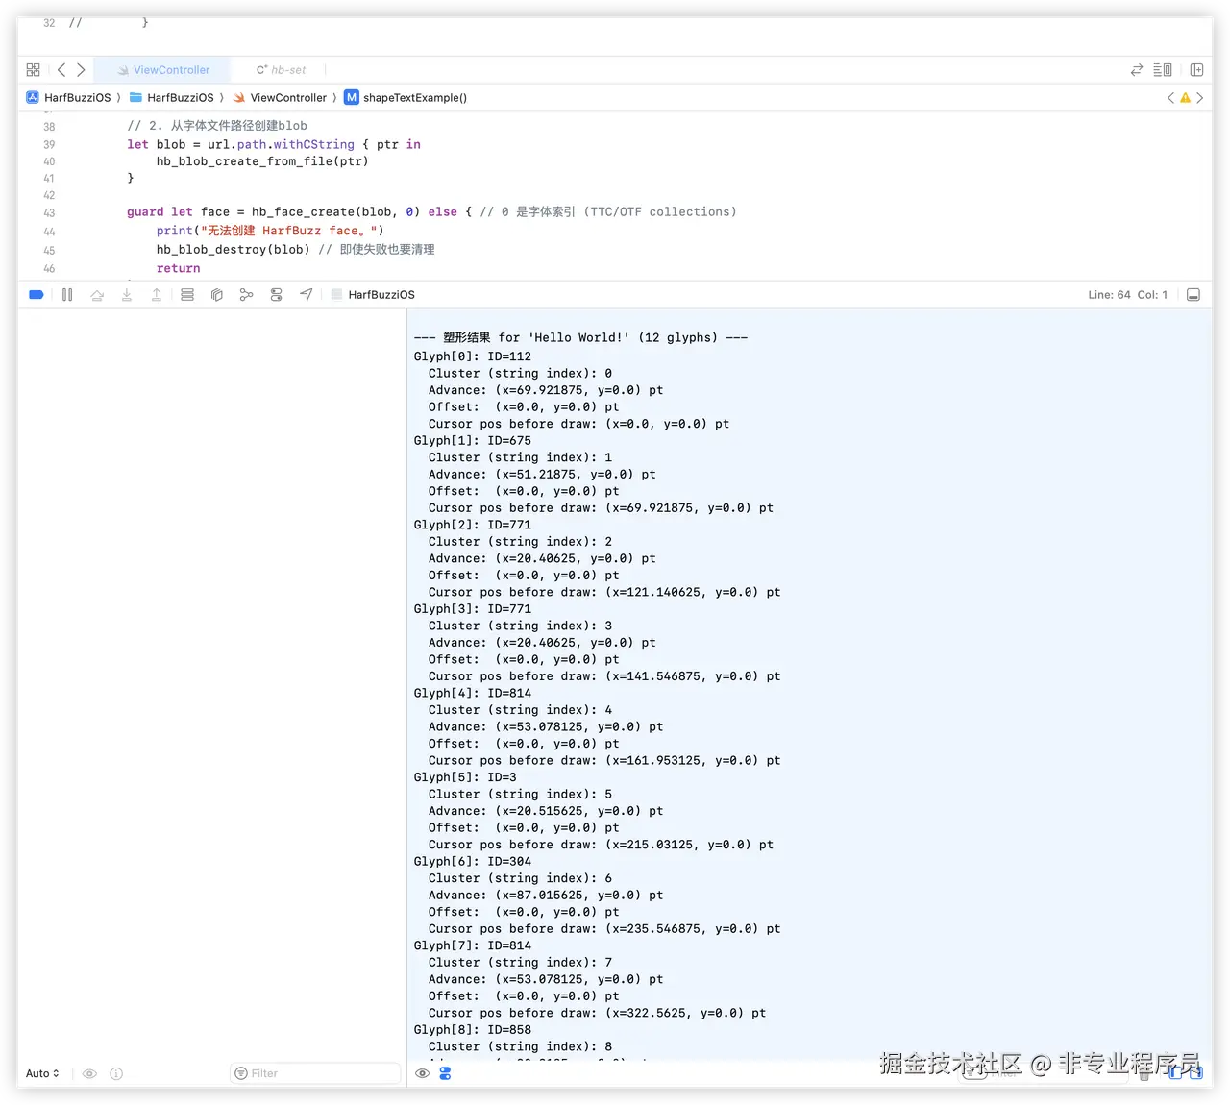Click the Glyph[0]: ID=112 console line
The height and width of the screenshot is (1105, 1230).
point(473,356)
